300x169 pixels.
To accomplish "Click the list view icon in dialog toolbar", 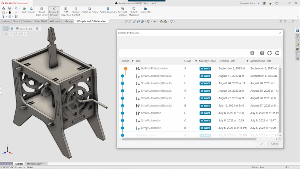I will 277,53.
